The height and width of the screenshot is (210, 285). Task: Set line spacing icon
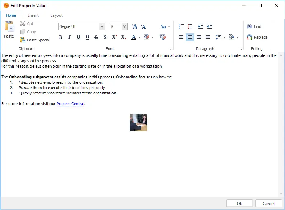(218, 37)
